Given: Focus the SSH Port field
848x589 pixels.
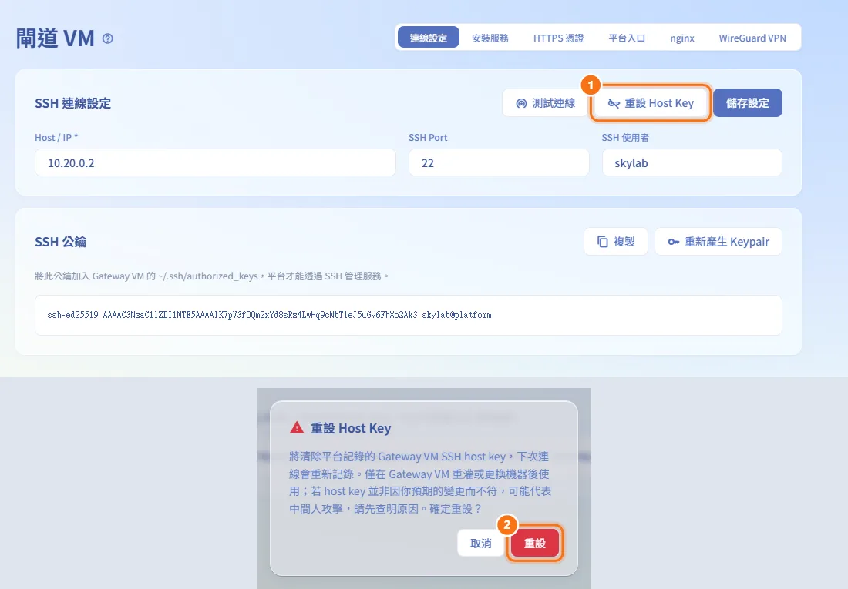Looking at the screenshot, I should click(499, 162).
